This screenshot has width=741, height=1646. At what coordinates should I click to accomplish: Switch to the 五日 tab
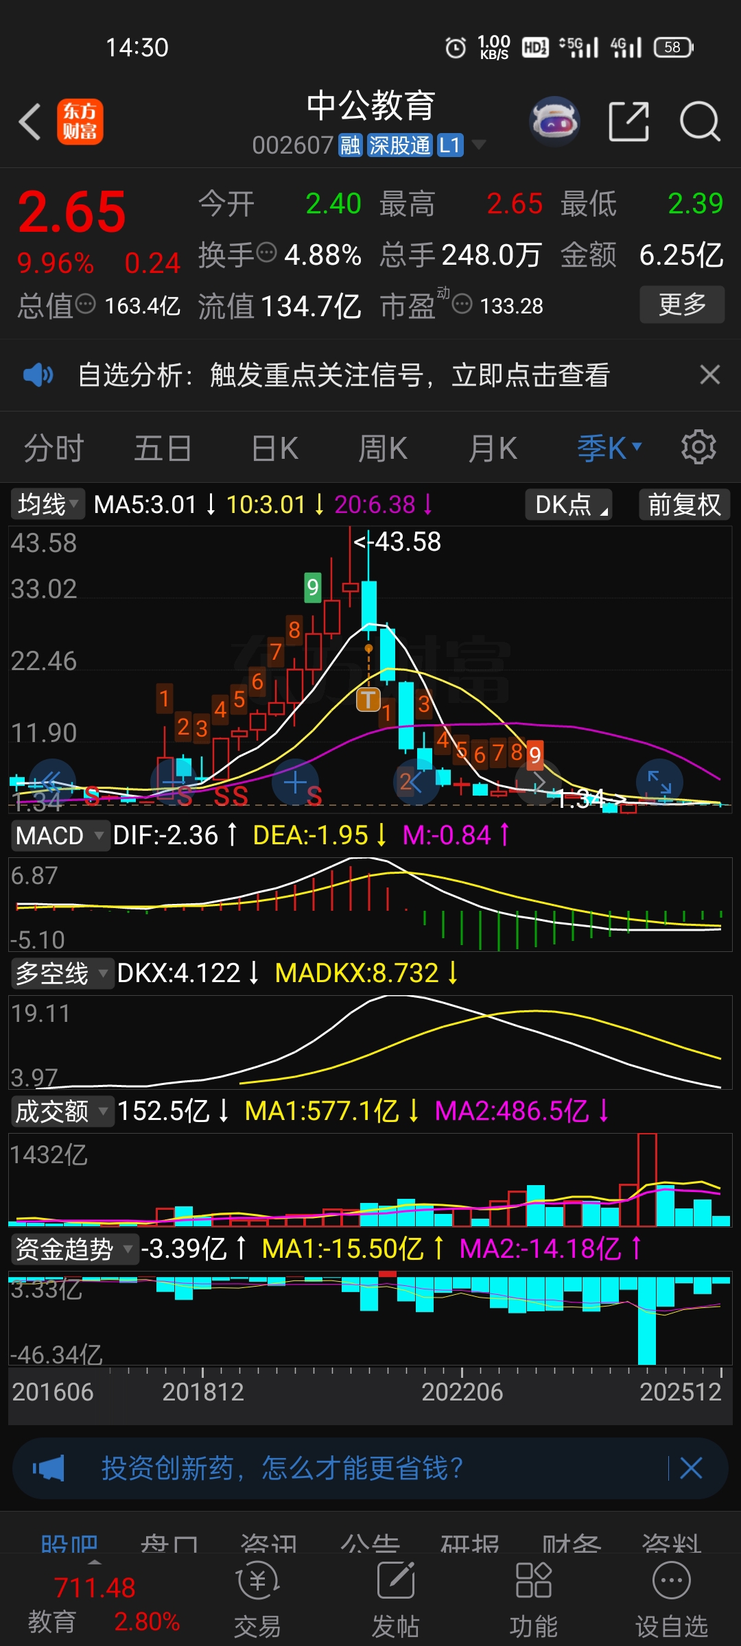pos(163,449)
